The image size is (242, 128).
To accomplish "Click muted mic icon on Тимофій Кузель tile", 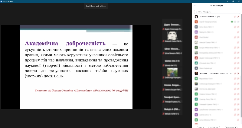I will [163, 102].
